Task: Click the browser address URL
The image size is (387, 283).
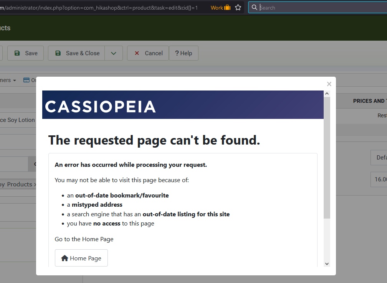Action: coord(99,8)
